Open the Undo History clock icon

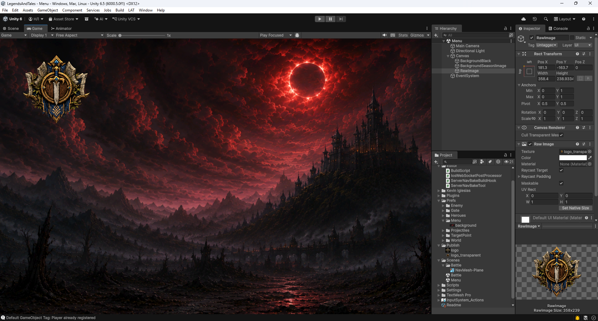pos(534,19)
